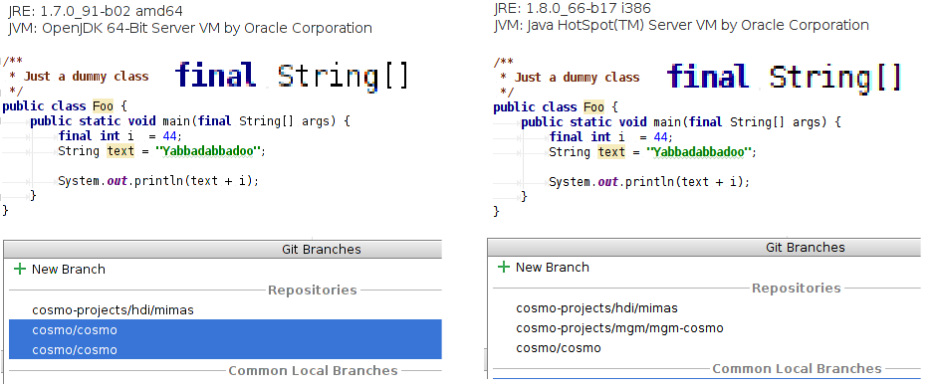937x389 pixels.
Task: Click the green plus icon in the HotSpot capture's Git Branches popup
Action: [x=504, y=267]
